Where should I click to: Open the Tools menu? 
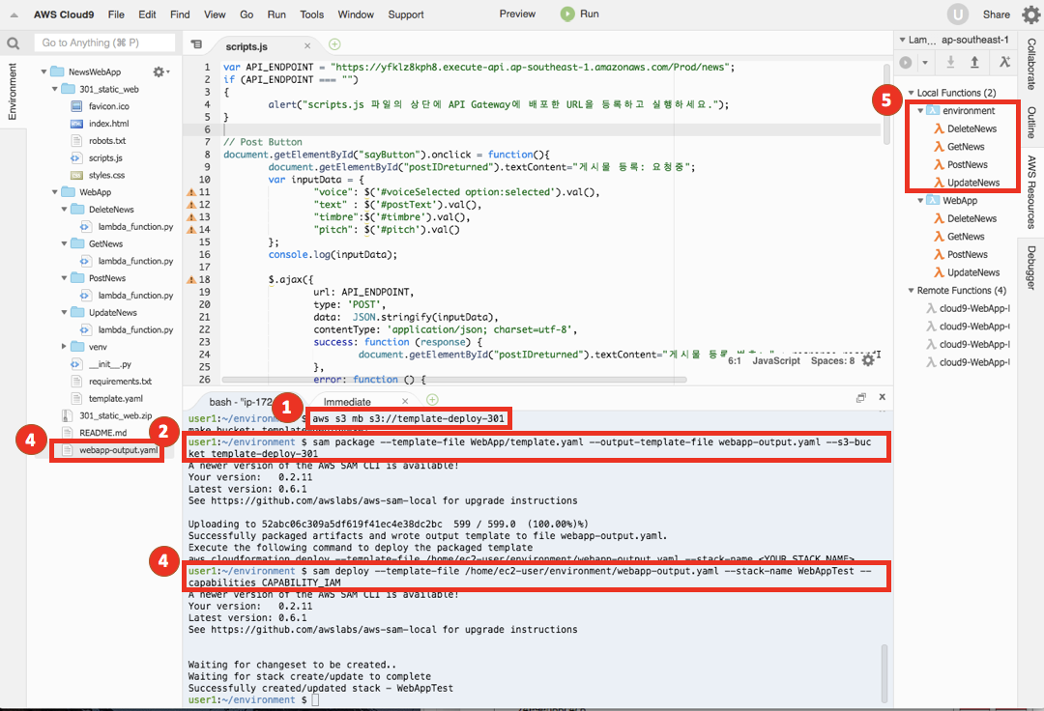pyautogui.click(x=311, y=14)
